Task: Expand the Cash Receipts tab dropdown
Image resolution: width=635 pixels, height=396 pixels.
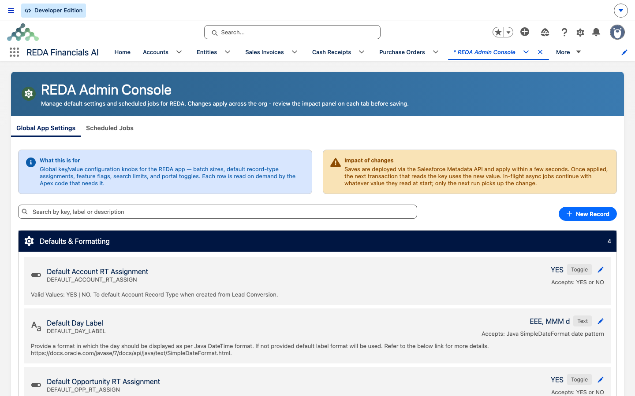Action: click(362, 52)
